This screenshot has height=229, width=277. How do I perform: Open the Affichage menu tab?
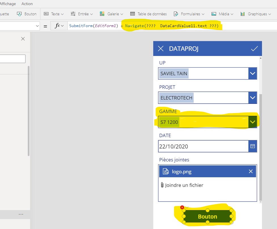tap(8, 4)
